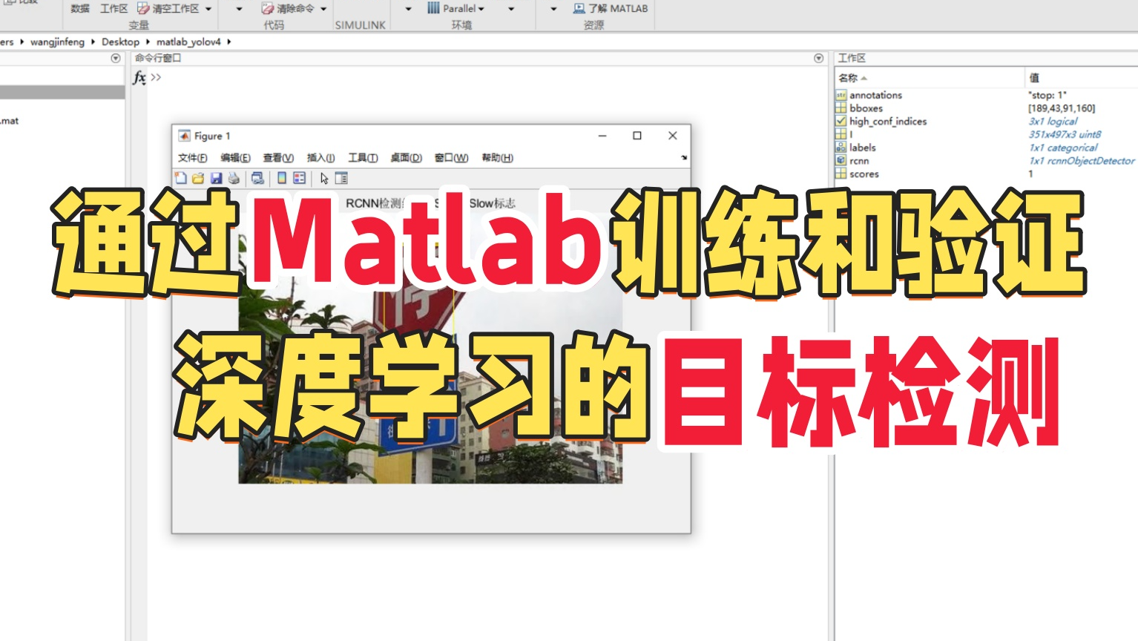Click the 了解 MATLAB icon
Image resolution: width=1138 pixels, height=641 pixels.
(x=579, y=8)
